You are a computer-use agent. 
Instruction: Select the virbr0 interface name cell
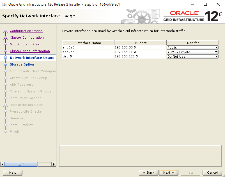click(x=88, y=56)
